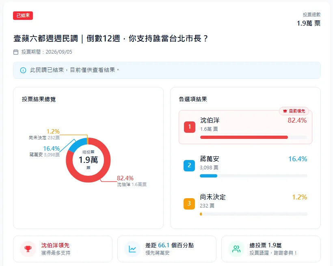Viewport: 333px width, 266px height.
Task: Click the red 已結束 status badge
Action: click(x=23, y=15)
